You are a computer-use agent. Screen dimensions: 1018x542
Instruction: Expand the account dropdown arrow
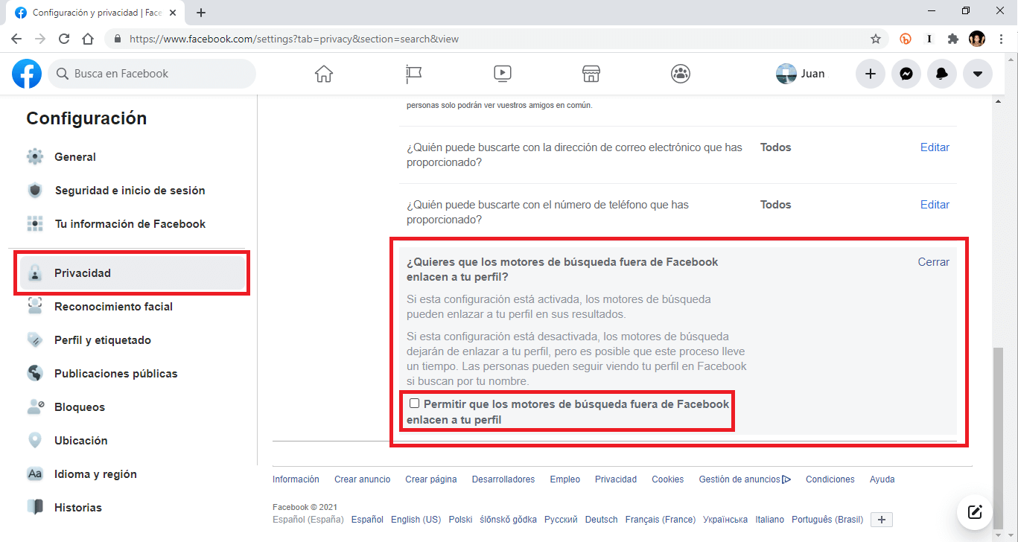click(978, 74)
